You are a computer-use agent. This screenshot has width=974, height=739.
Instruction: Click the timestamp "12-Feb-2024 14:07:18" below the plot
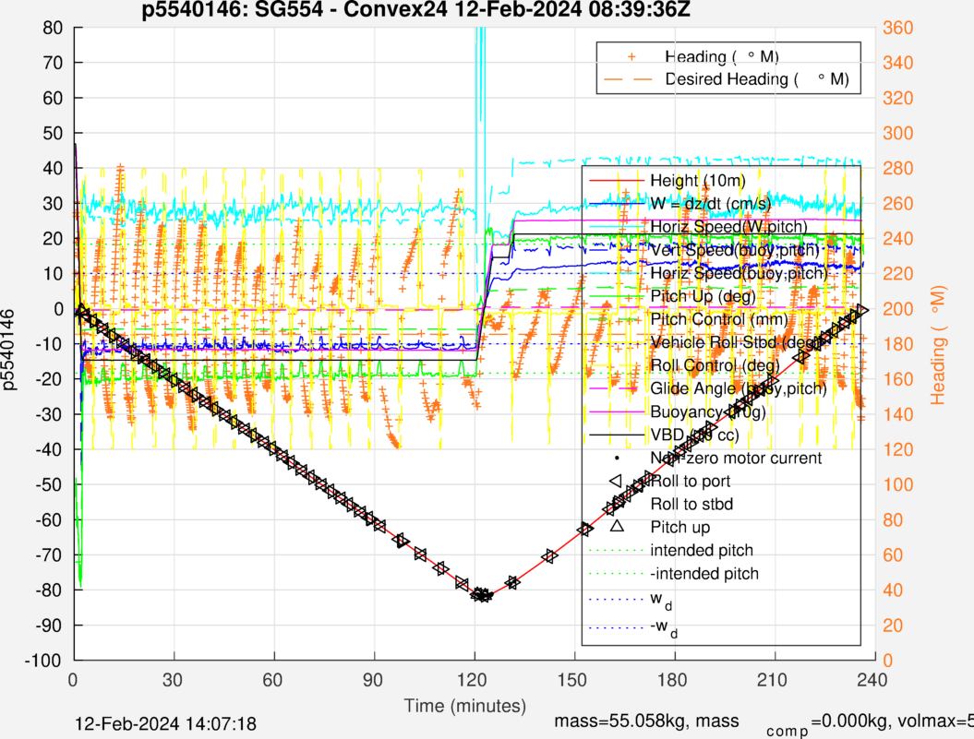pyautogui.click(x=165, y=724)
